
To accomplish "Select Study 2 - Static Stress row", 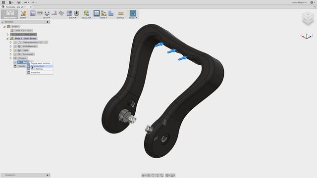I will 23,39.
